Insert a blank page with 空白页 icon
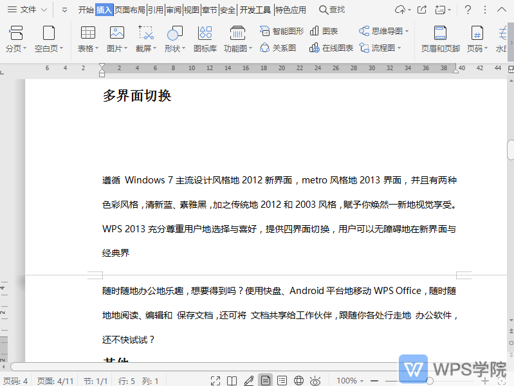This screenshot has width=514, height=386. [48, 33]
